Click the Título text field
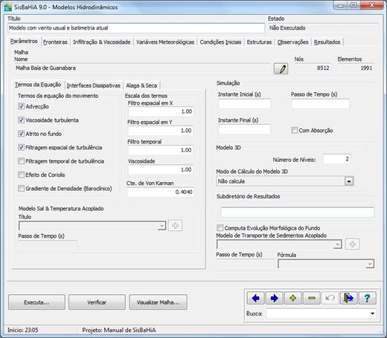Screen dimensions: 387x338 tap(136, 28)
